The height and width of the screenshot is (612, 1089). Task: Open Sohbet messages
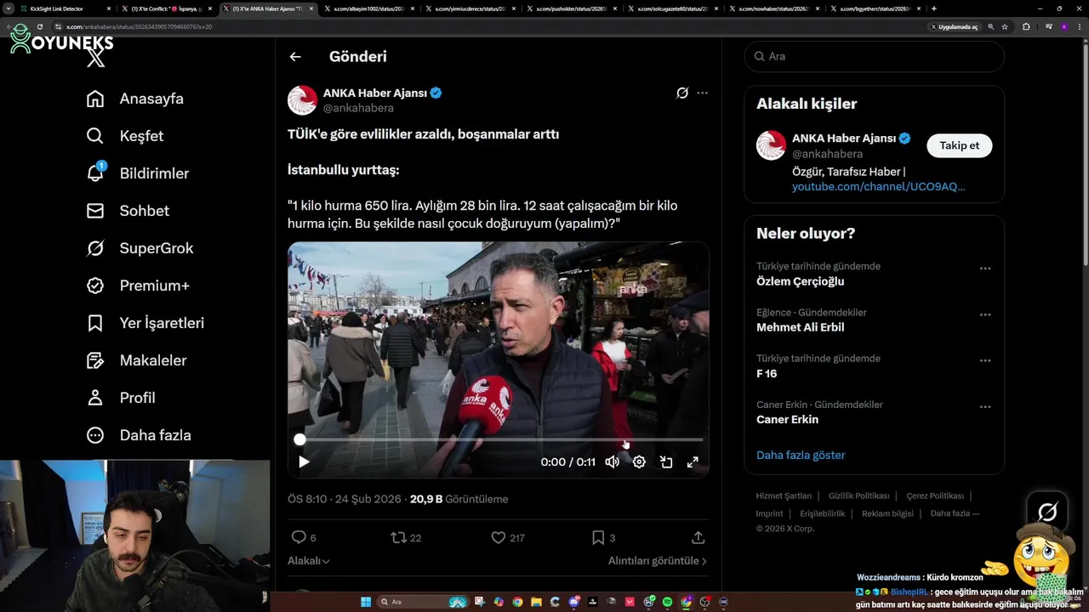[128, 211]
